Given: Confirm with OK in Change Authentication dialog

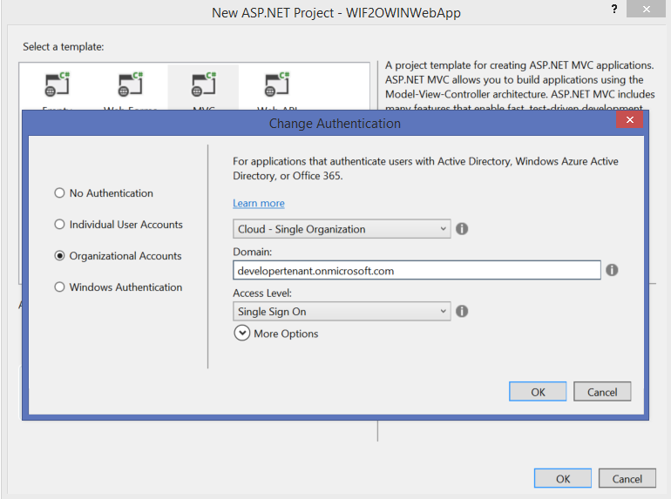Looking at the screenshot, I should click(538, 392).
